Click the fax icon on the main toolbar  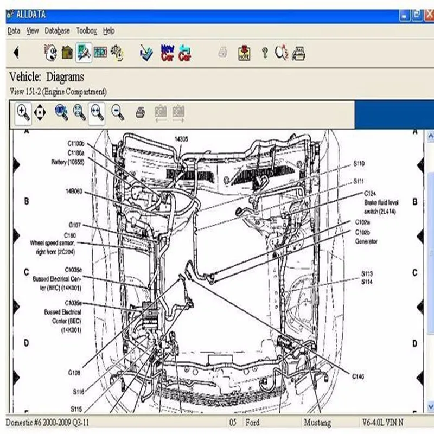(300, 52)
